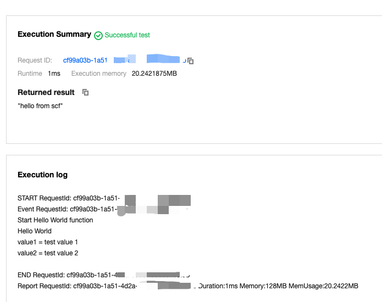This screenshot has width=382, height=302.
Task: Select the Execution Summary heading
Action: pos(54,34)
